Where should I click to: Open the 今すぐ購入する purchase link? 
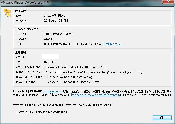click(x=112, y=44)
